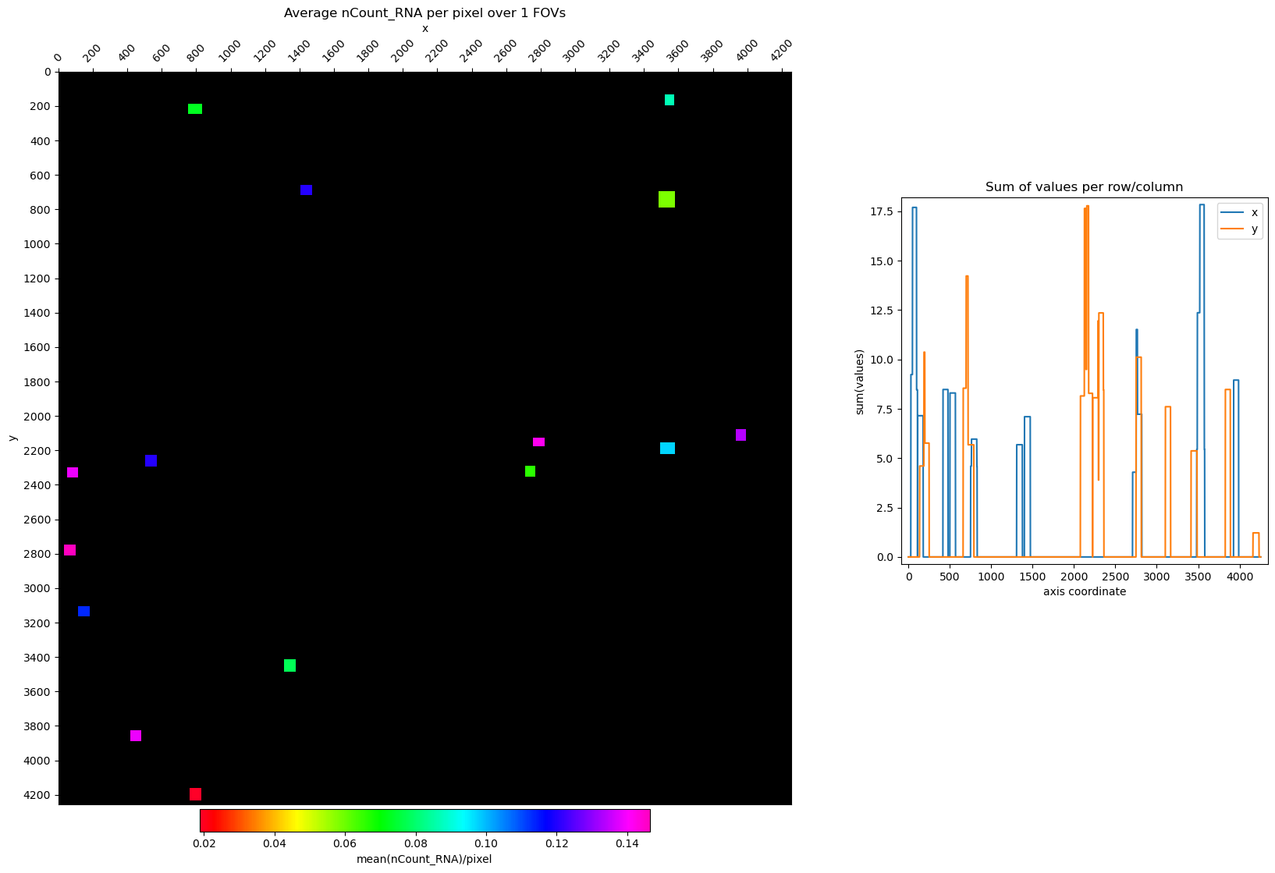Click the blue square marker near x=1400
Screen dimensions: 1275x873
[307, 190]
